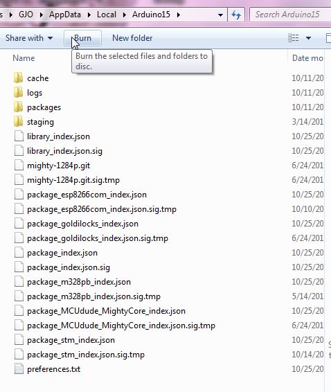This screenshot has height=392, width=331.
Task: Select package_esp8266com_index.json.sig.tmp file name
Action: tap(102, 209)
